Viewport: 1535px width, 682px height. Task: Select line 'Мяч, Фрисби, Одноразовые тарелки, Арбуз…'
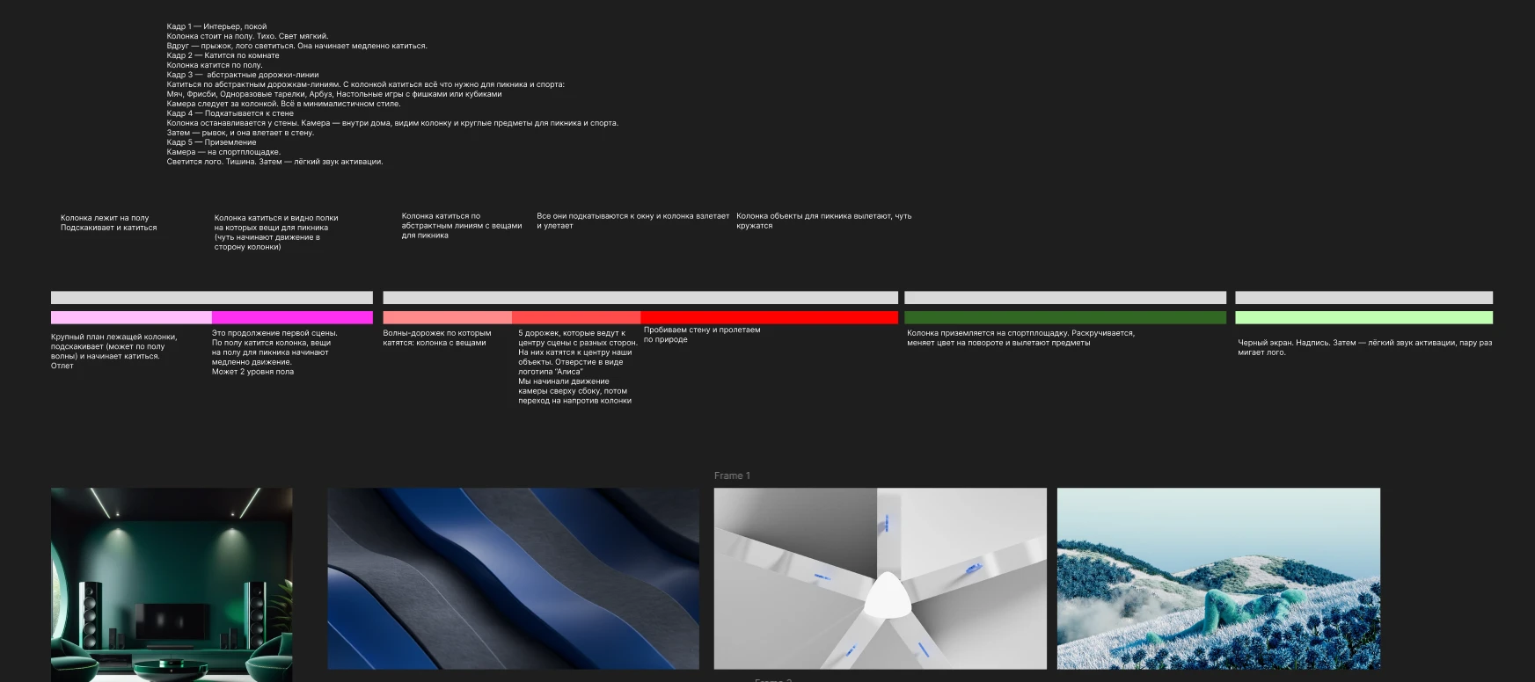334,94
